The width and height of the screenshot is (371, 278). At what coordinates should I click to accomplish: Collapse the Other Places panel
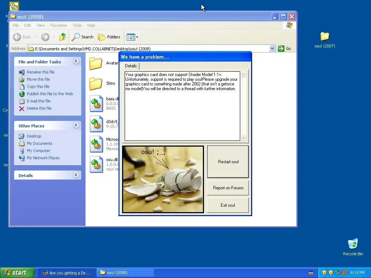click(x=76, y=125)
